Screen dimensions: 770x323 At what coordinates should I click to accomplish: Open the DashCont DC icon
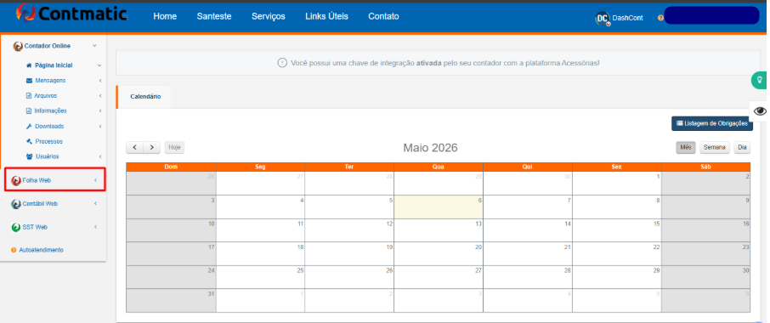click(602, 18)
